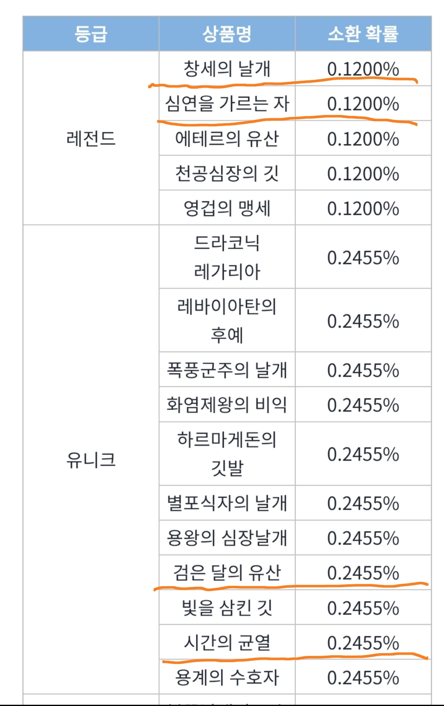
Task: Tap the 에테르의 유산 item cell
Action: [x=227, y=138]
